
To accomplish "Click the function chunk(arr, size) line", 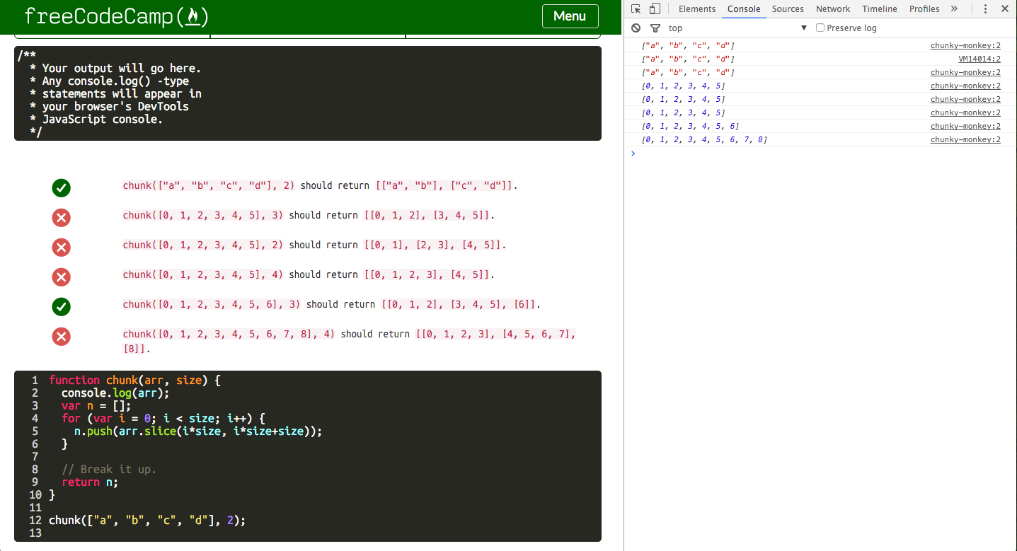I will [134, 381].
